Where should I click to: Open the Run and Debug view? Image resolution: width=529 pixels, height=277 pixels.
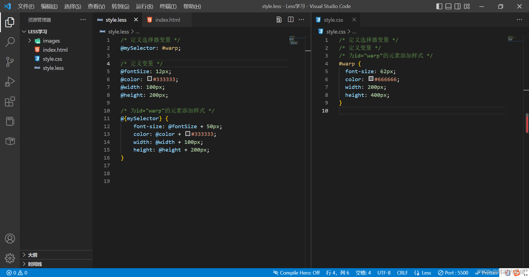(x=10, y=82)
